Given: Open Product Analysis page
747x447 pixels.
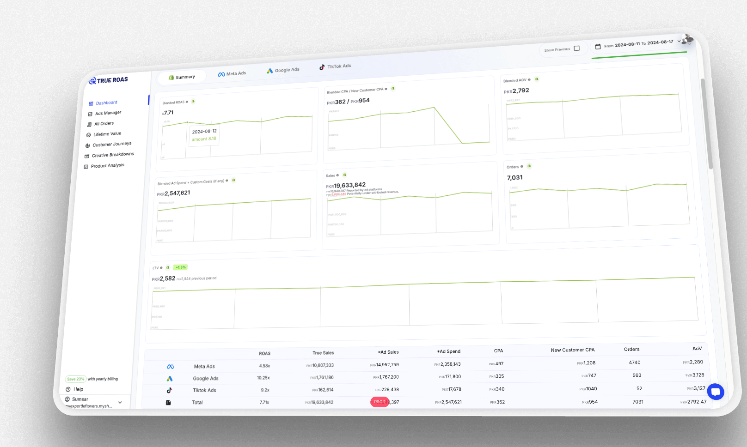Looking at the screenshot, I should 104,166.
